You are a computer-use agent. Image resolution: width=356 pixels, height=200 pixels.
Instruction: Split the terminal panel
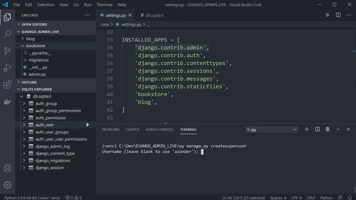[318, 129]
